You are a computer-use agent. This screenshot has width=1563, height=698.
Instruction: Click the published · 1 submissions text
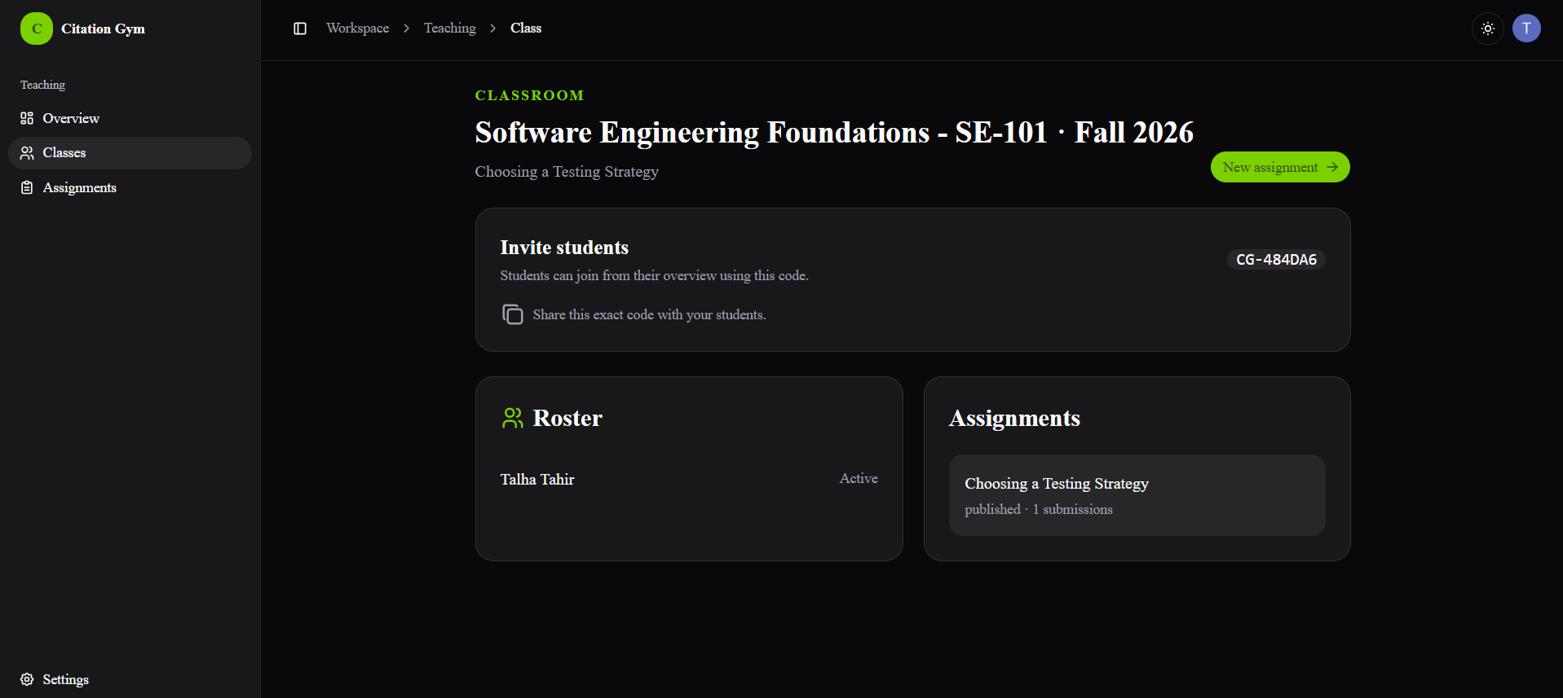tap(1039, 510)
